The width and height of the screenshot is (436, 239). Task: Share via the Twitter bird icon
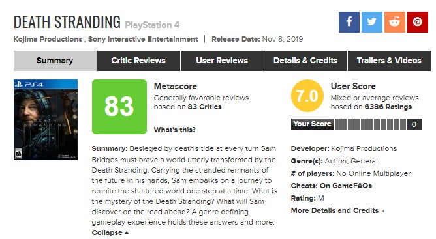click(372, 22)
